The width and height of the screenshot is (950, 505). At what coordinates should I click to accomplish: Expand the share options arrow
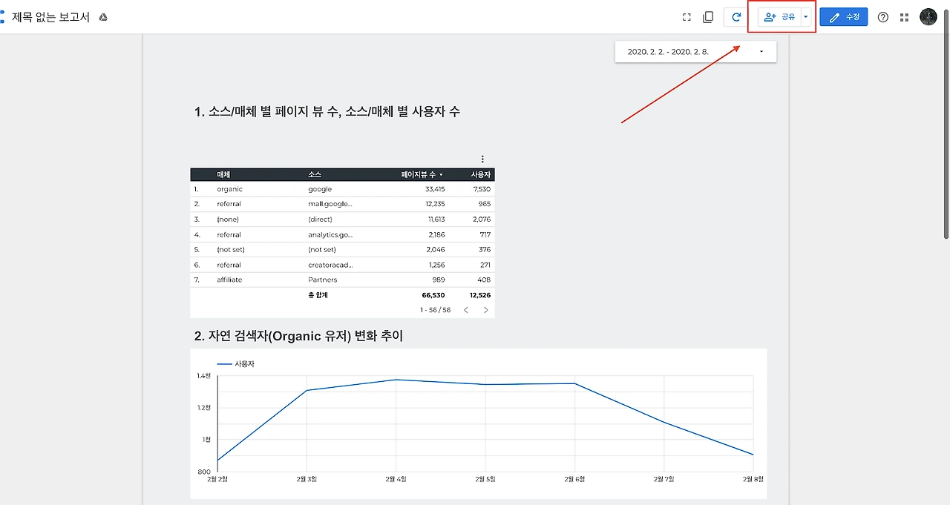click(806, 17)
